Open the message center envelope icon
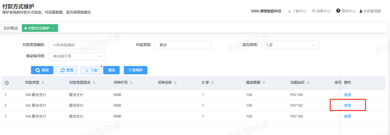This screenshot has height=135, width=390. [x=314, y=11]
